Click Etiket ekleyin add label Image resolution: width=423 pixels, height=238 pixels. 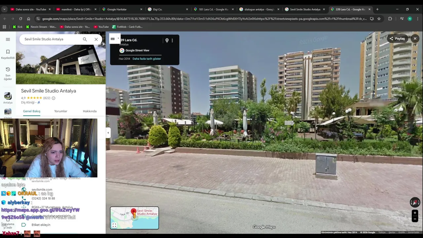(x=41, y=225)
